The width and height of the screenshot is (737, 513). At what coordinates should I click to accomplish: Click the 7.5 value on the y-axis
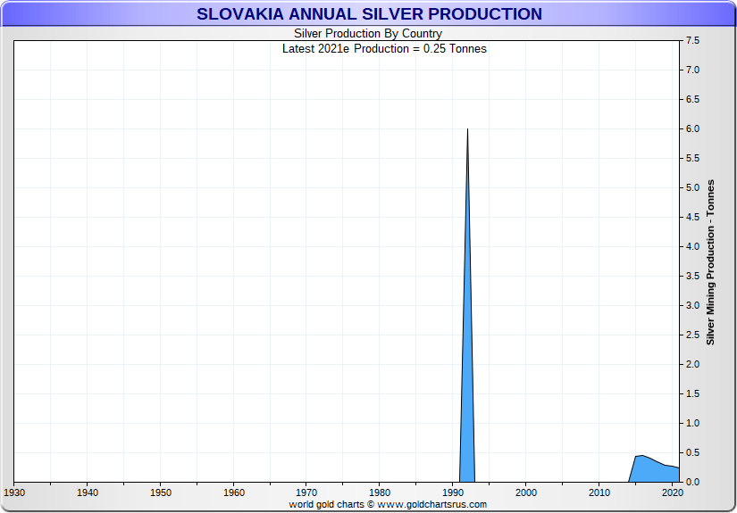pos(691,41)
